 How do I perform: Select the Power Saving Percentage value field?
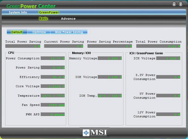point(110,46)
